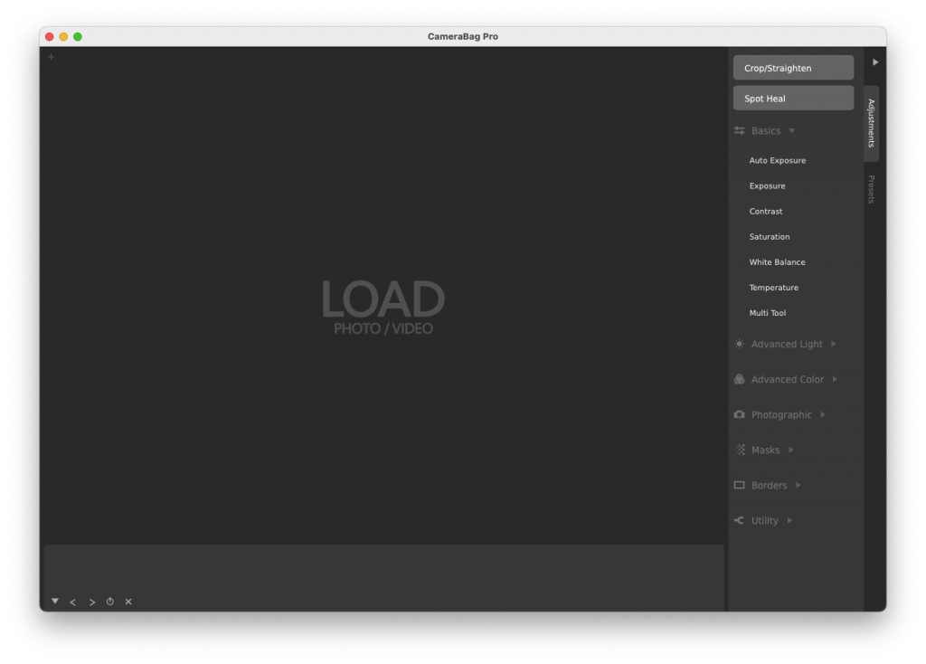This screenshot has width=926, height=664.
Task: Click the Masks label
Action: point(765,451)
